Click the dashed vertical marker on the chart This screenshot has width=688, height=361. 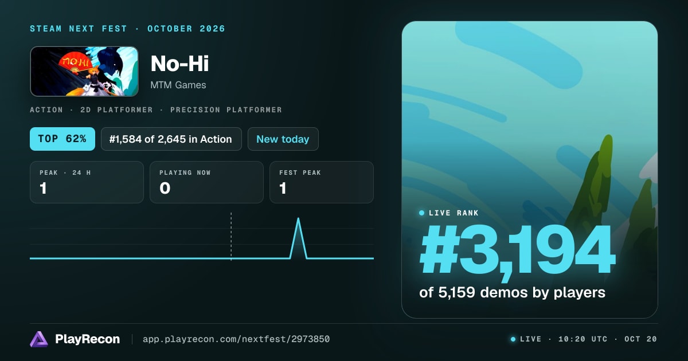point(231,236)
